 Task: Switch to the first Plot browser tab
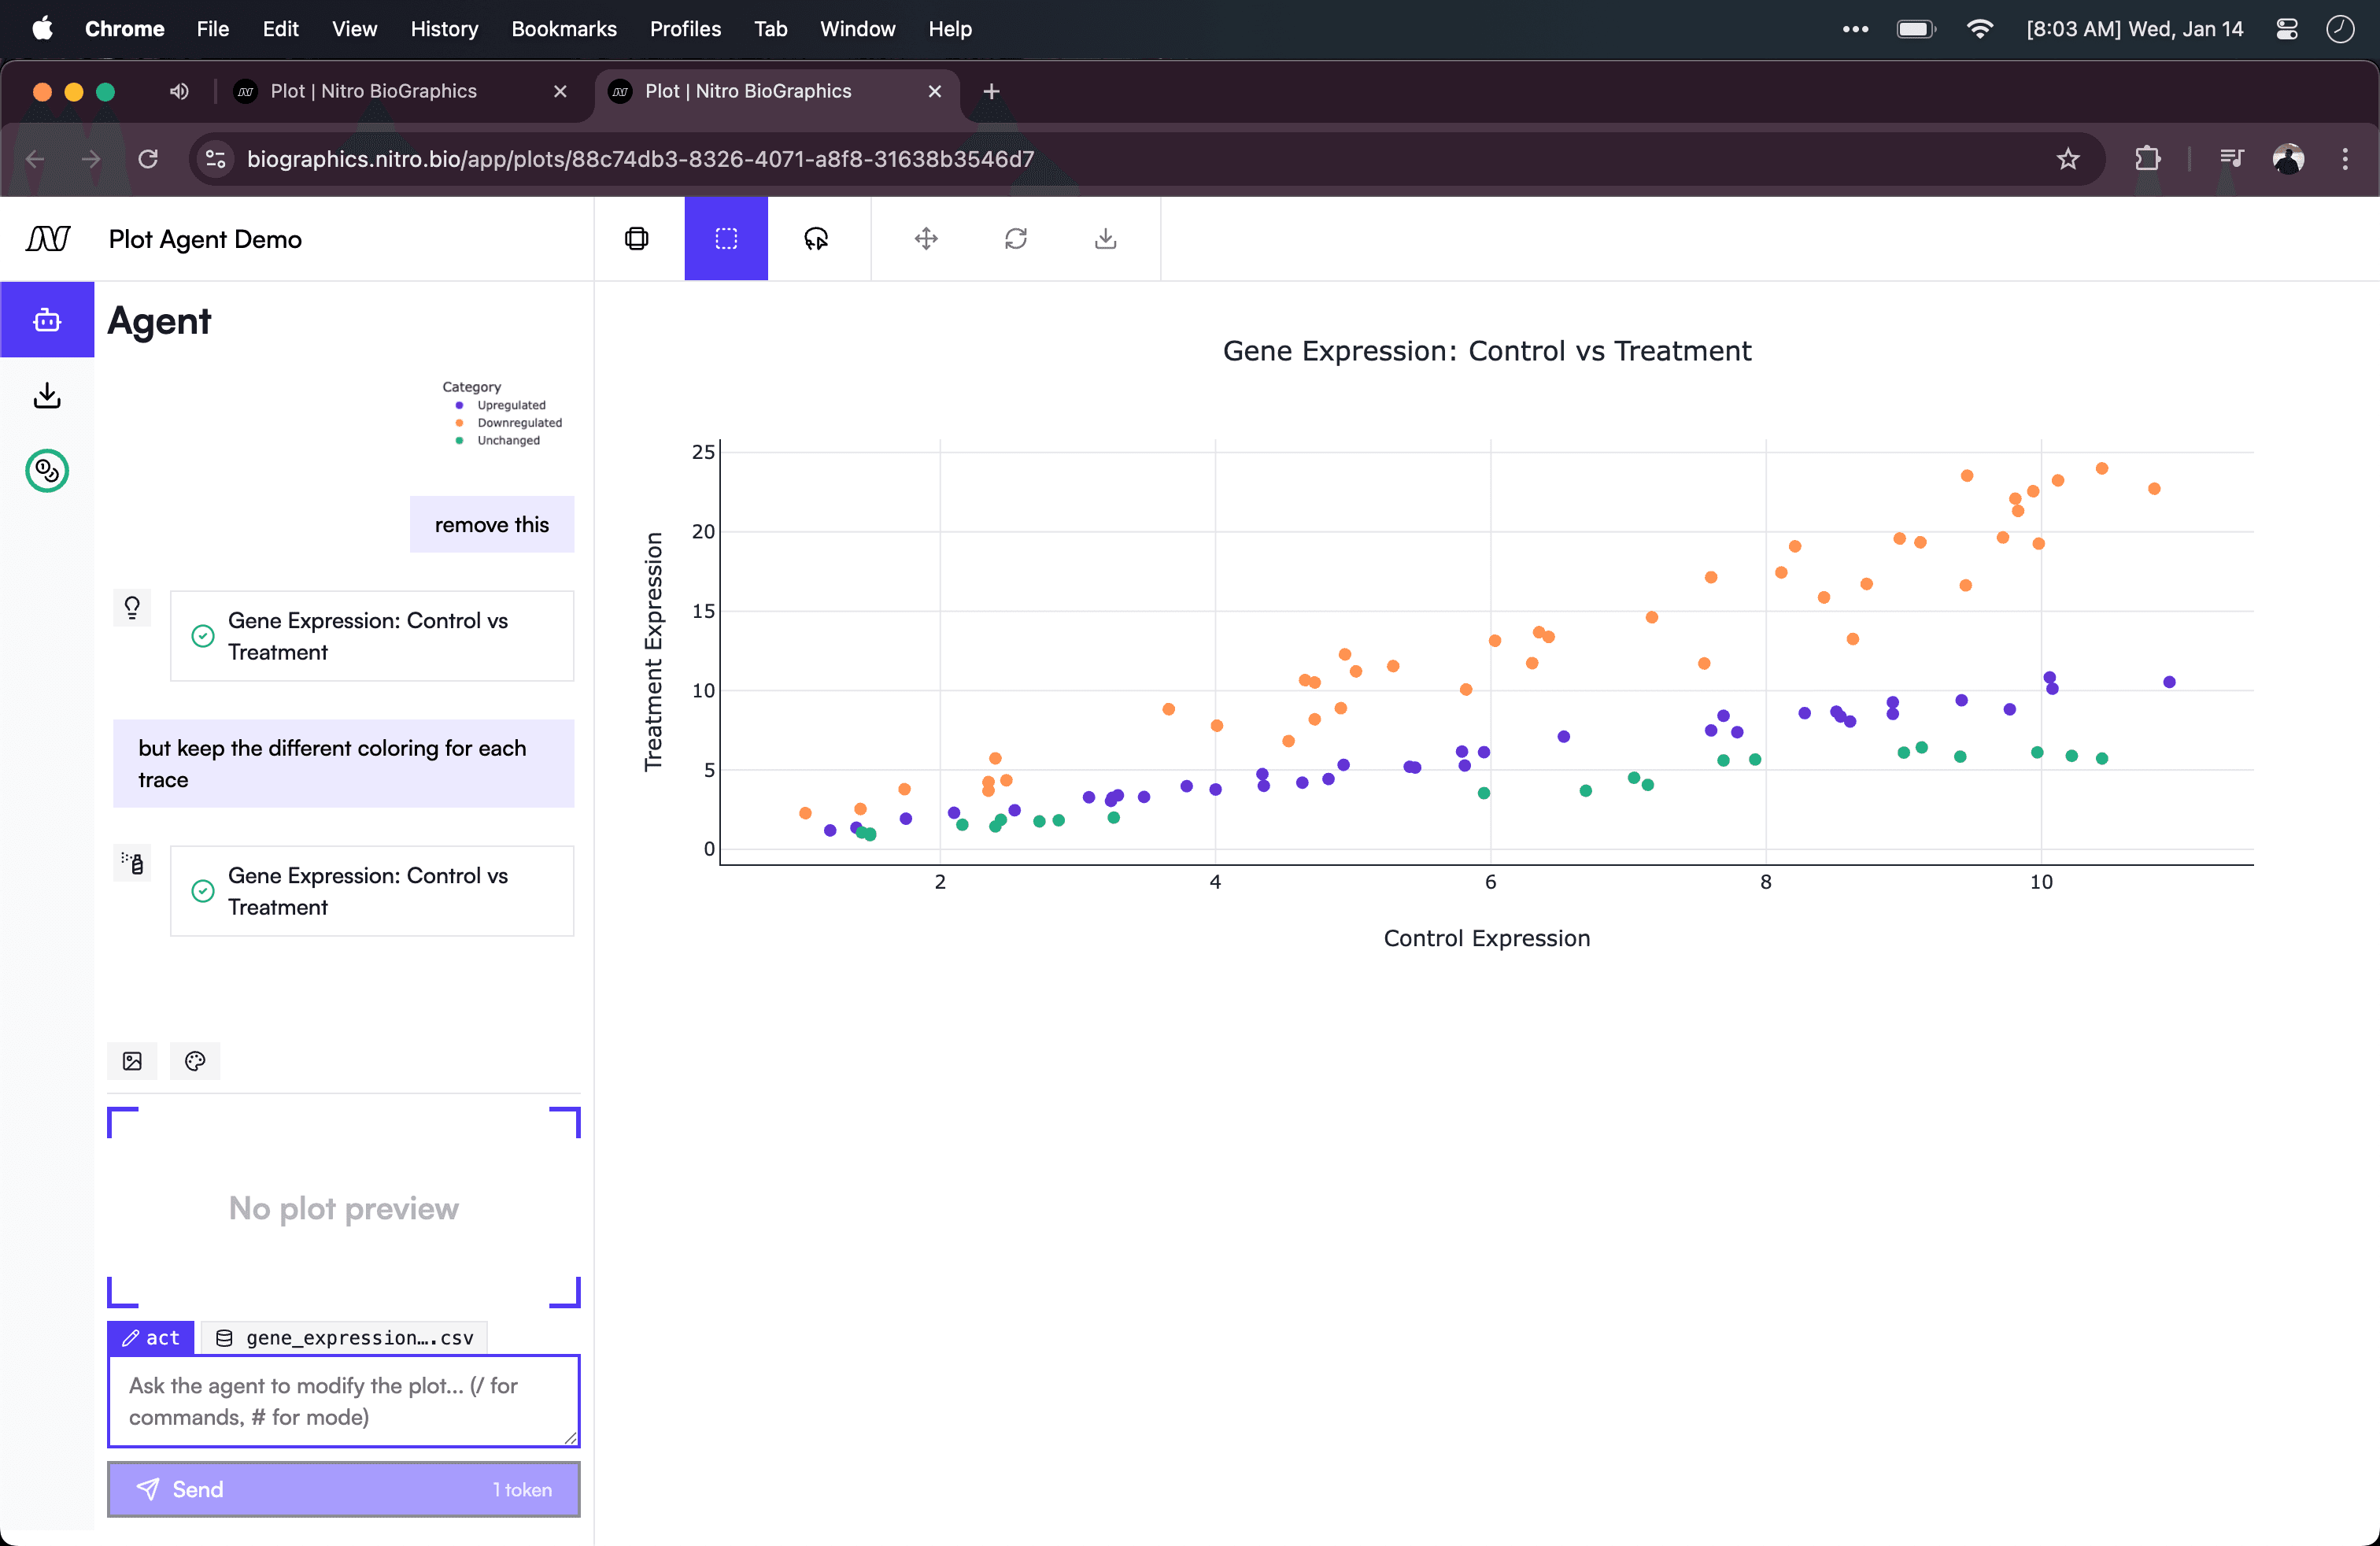pos(373,91)
